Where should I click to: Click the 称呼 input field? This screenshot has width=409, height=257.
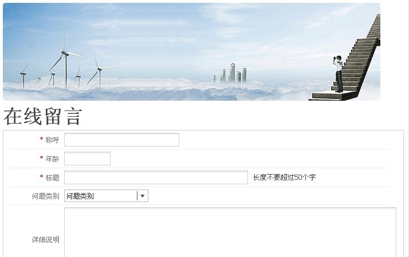(x=121, y=140)
